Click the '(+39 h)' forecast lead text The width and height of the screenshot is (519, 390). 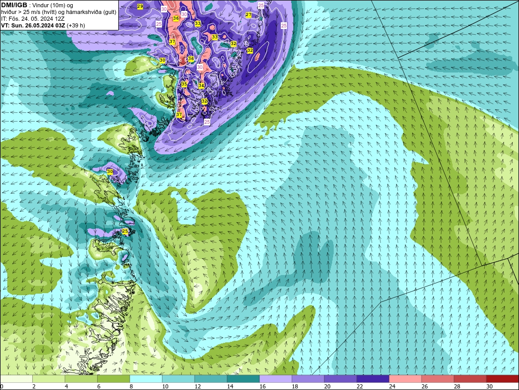click(x=76, y=25)
